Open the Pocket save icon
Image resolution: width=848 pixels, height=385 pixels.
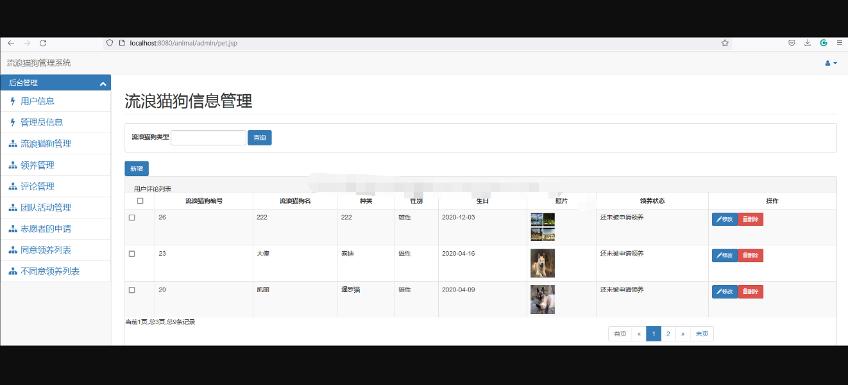coord(792,43)
